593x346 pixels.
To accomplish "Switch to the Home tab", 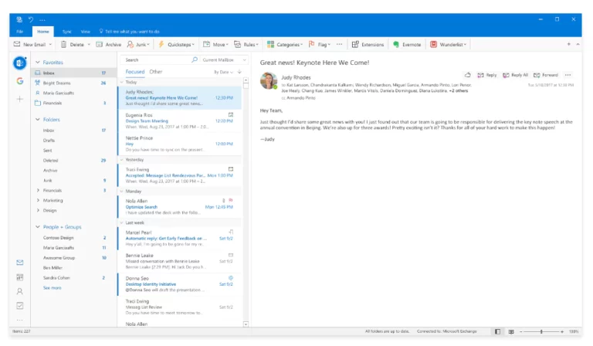I will coord(43,32).
